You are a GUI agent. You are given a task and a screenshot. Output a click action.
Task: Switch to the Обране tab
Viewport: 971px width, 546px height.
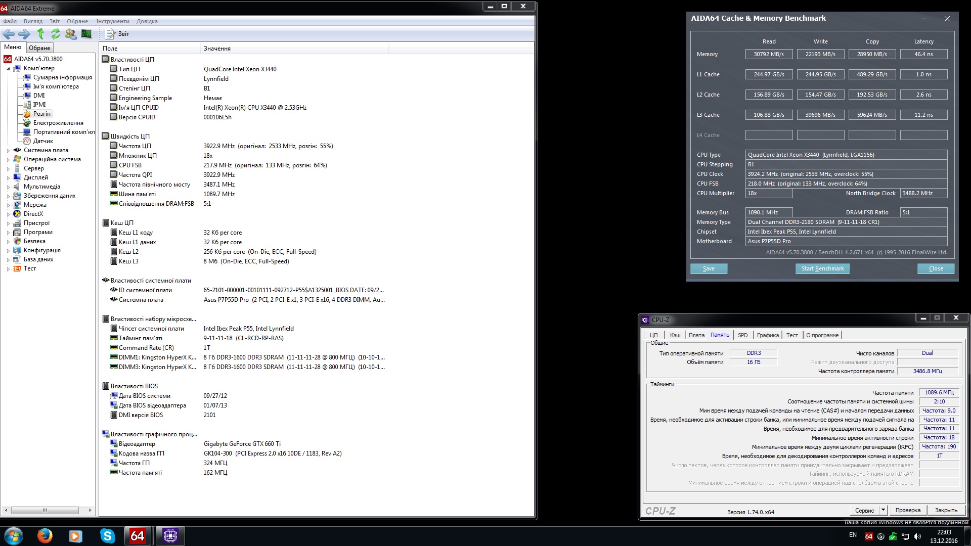(x=39, y=48)
